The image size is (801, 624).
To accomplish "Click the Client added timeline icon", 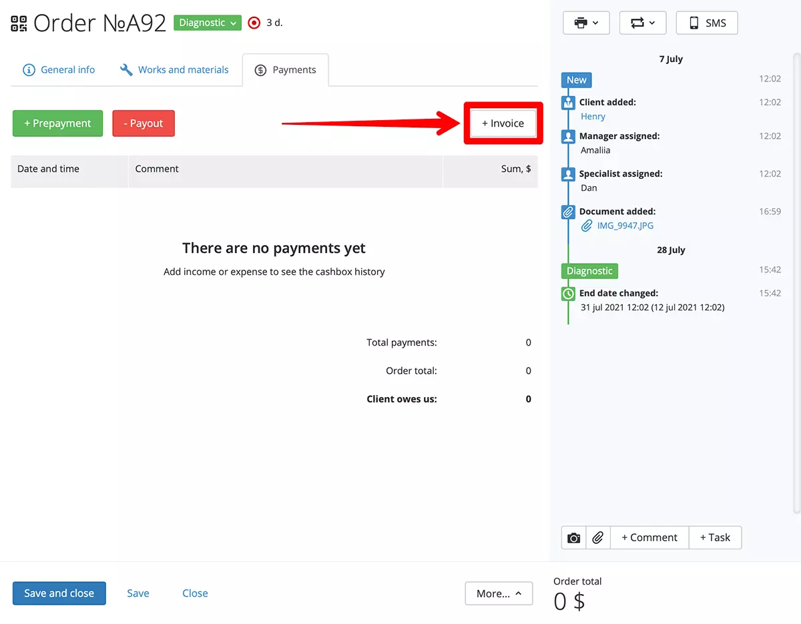I will tap(568, 103).
